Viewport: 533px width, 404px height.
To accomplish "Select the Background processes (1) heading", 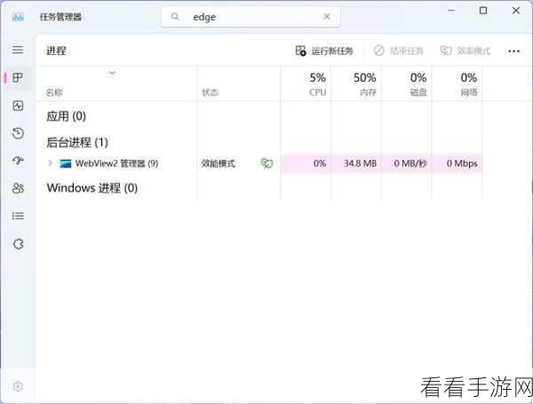I will pos(77,142).
